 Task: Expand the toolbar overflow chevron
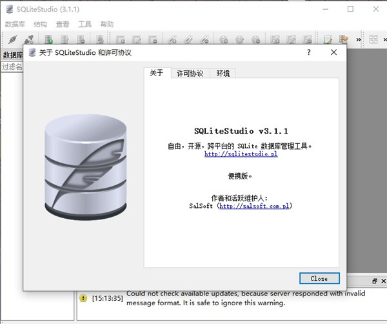coord(357,39)
